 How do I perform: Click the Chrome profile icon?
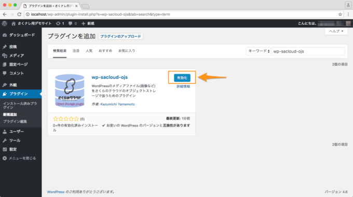348,5
